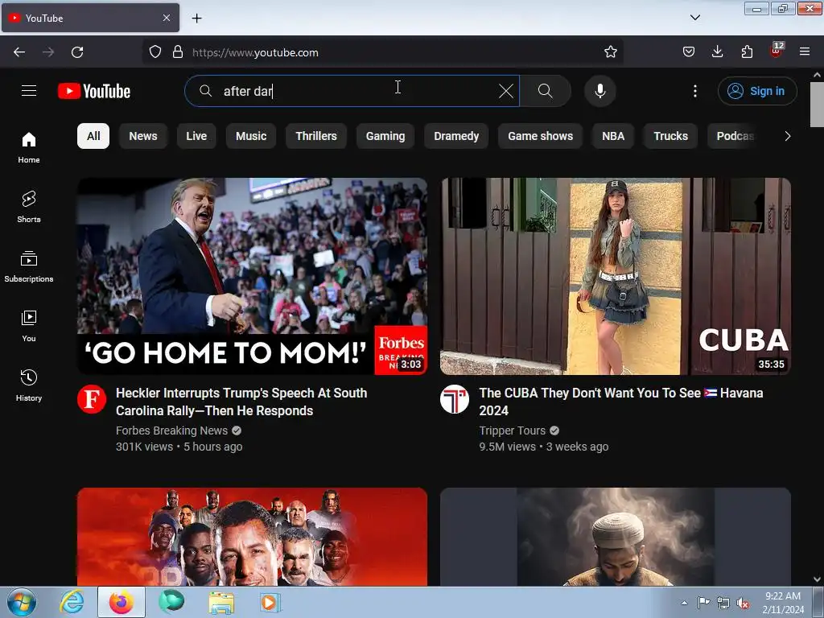Click into the search field with 'after dar'
Screen dimensions: 824x618
[x=352, y=91]
